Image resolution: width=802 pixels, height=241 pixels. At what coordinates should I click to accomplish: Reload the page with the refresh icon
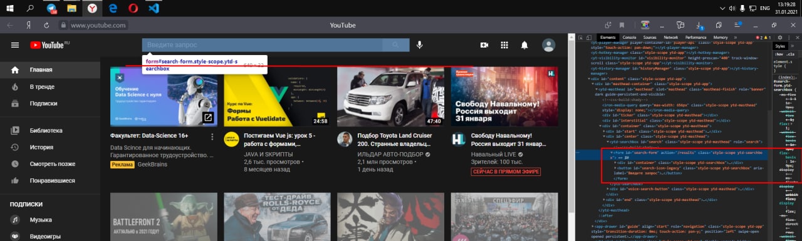click(x=46, y=25)
